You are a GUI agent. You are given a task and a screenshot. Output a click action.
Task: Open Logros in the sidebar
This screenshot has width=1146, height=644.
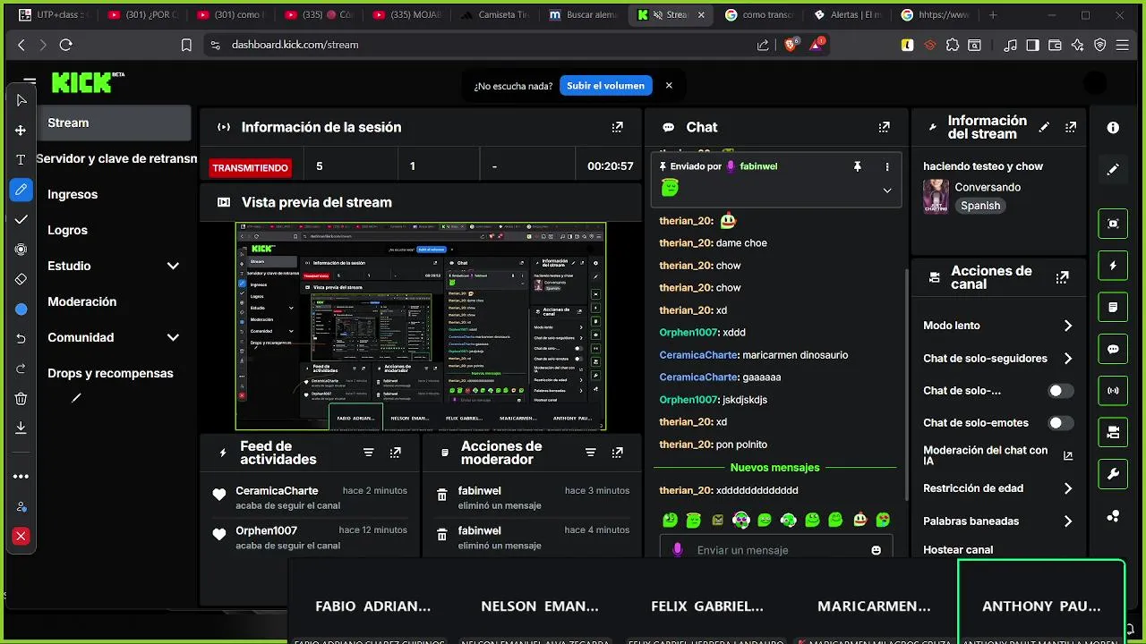[x=68, y=230]
